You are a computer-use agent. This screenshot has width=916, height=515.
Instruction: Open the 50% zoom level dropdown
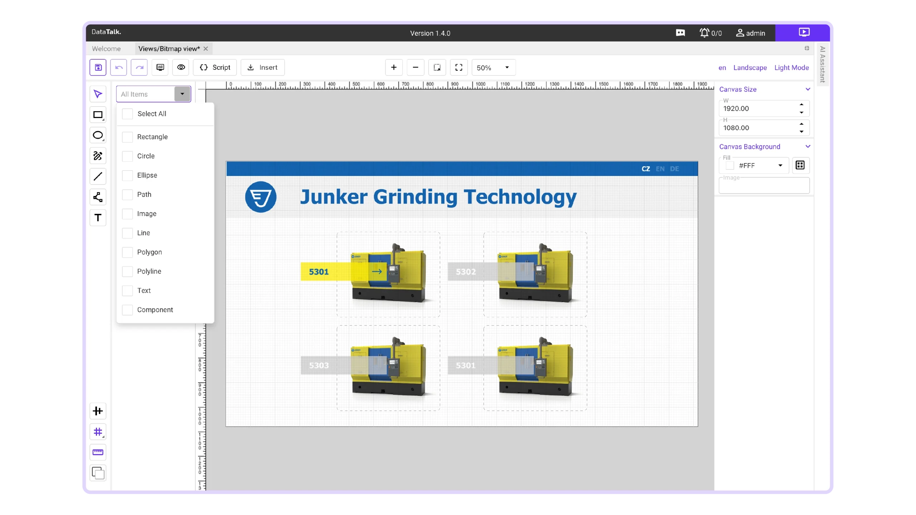pyautogui.click(x=493, y=68)
